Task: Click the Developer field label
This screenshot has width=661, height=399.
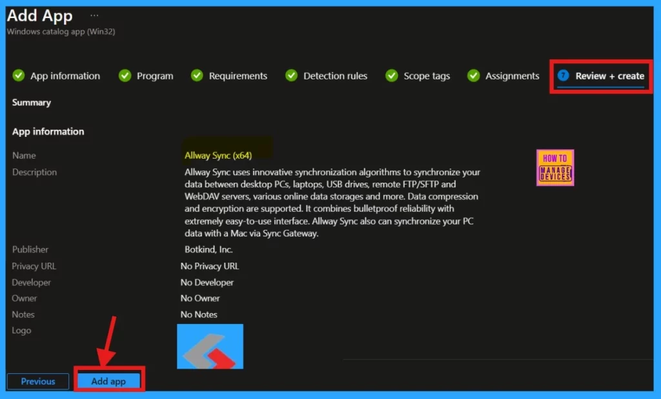Action: coord(31,282)
